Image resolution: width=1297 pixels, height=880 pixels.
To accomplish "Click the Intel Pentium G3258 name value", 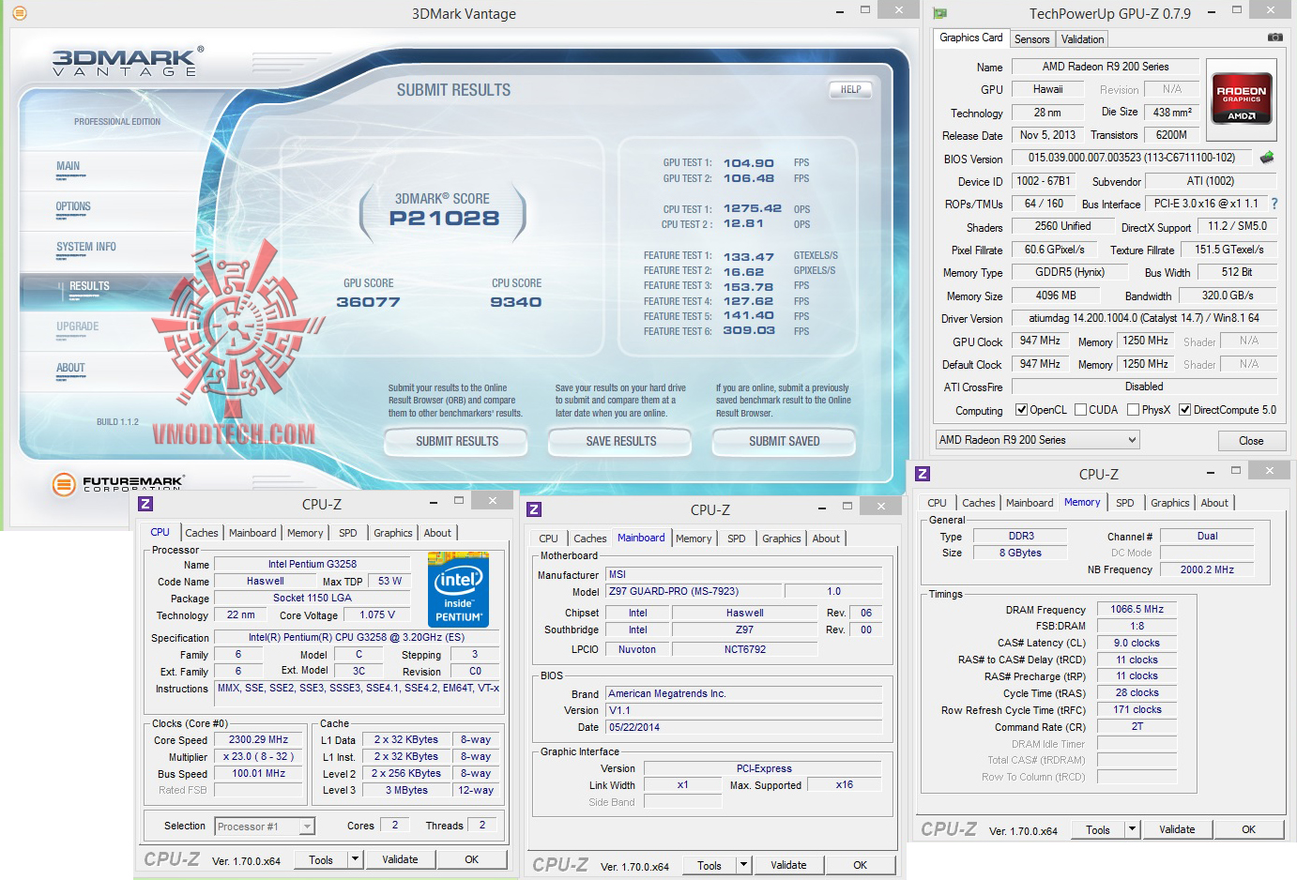I will 313,564.
